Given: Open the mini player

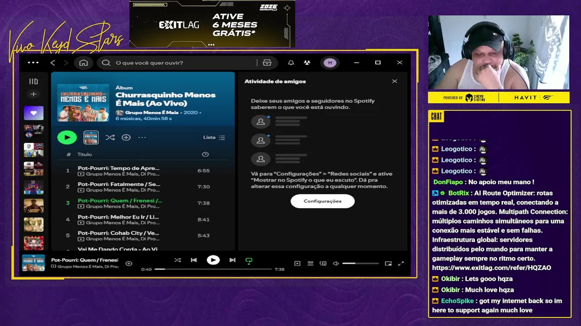Looking at the screenshot, I should 388,264.
